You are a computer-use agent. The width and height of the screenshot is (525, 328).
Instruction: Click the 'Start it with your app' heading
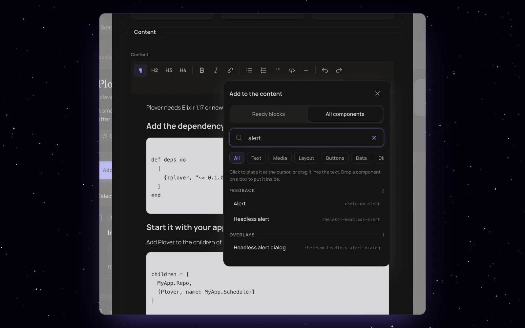[185, 227]
